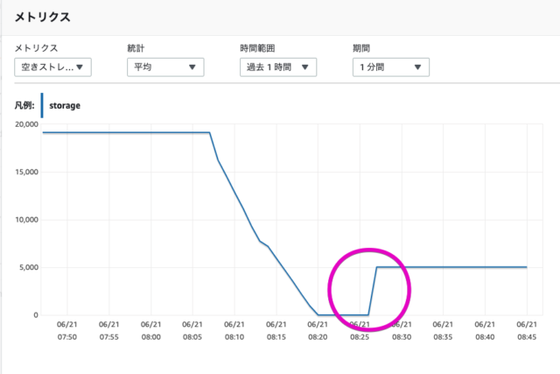Click the blue storage legend color bar
The width and height of the screenshot is (560, 374).
click(42, 105)
